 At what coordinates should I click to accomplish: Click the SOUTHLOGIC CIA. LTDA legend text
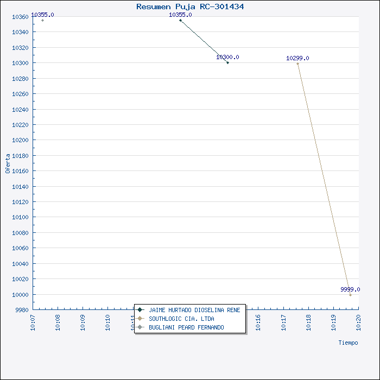(x=181, y=319)
